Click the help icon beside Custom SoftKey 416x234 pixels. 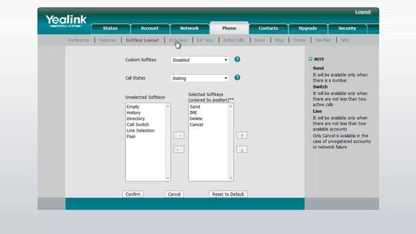[237, 59]
